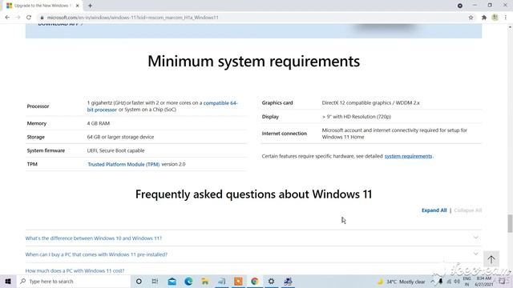
Task: Close the Upgrade to the New Windows tab
Action: click(78, 6)
